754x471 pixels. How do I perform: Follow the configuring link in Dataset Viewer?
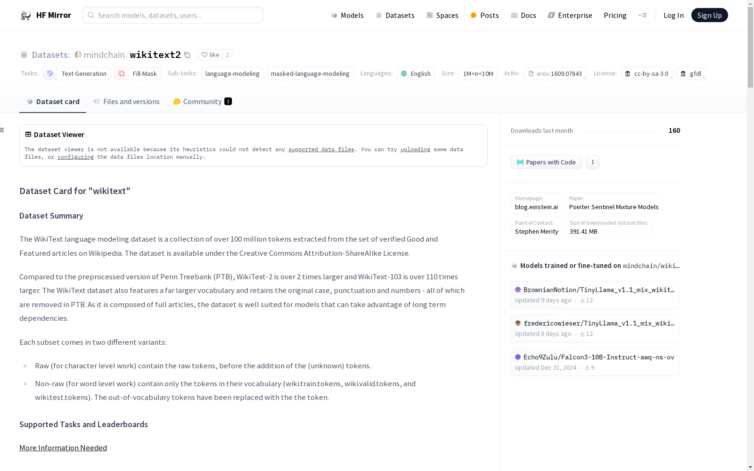(x=75, y=157)
